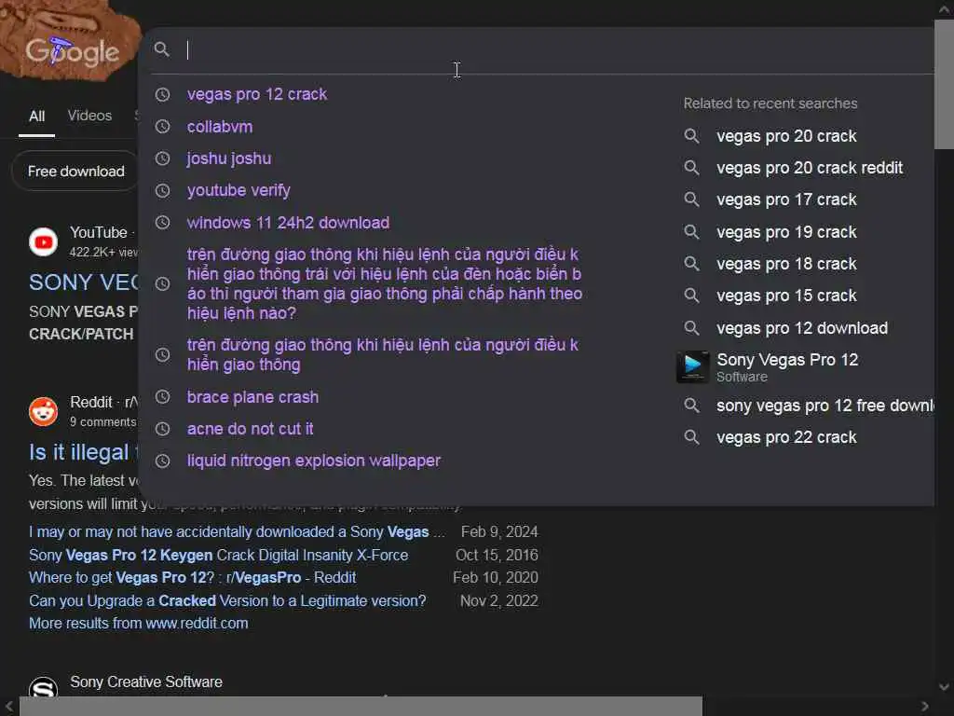Image resolution: width=954 pixels, height=716 pixels.
Task: Select the related search 'vegas pro 22 crack'
Action: (786, 437)
